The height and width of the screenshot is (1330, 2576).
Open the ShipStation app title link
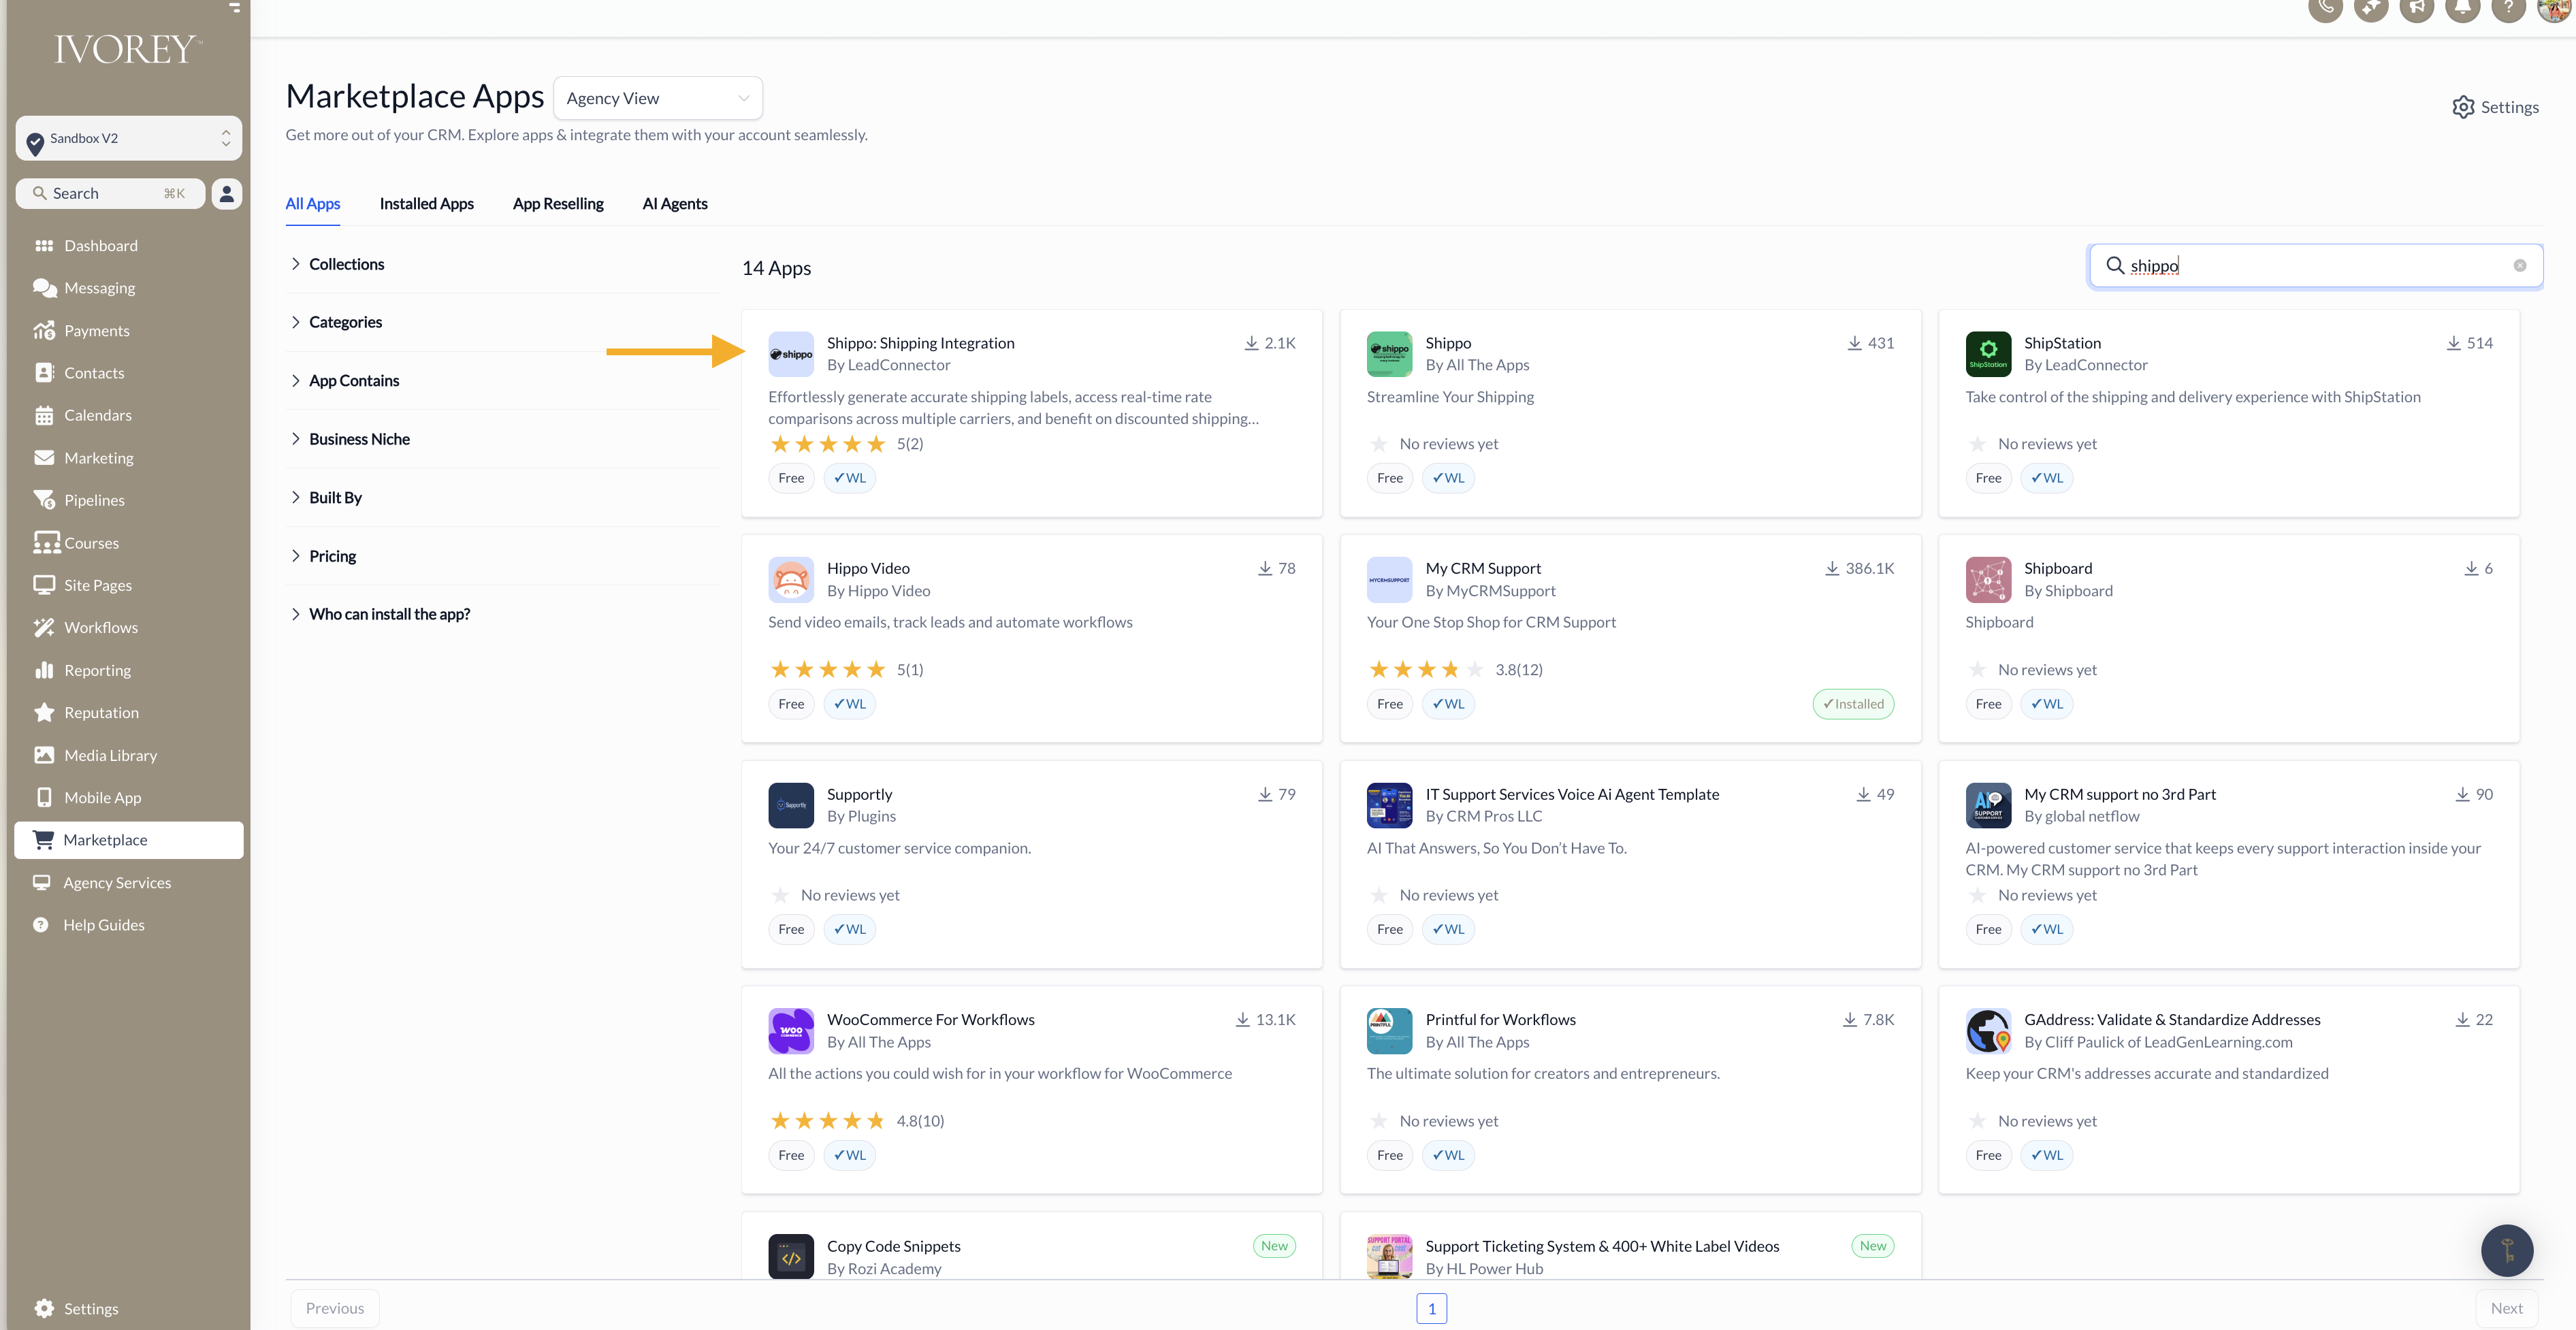pos(2062,343)
